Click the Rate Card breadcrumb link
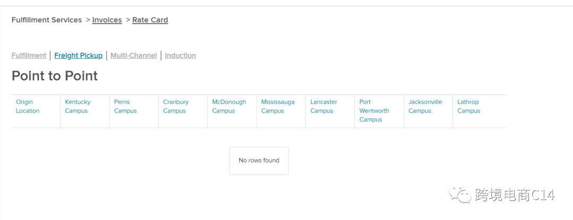 coord(150,20)
